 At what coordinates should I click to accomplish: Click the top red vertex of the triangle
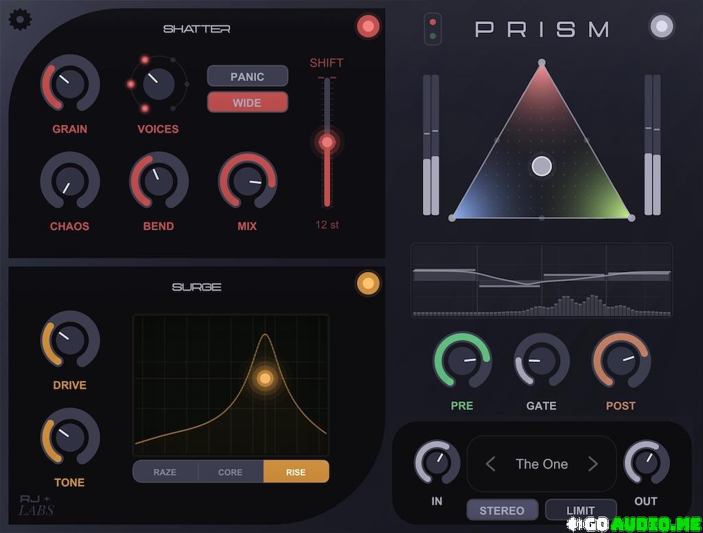(542, 63)
